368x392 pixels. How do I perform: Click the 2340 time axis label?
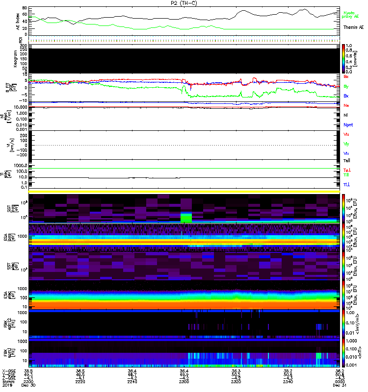click(x=288, y=382)
